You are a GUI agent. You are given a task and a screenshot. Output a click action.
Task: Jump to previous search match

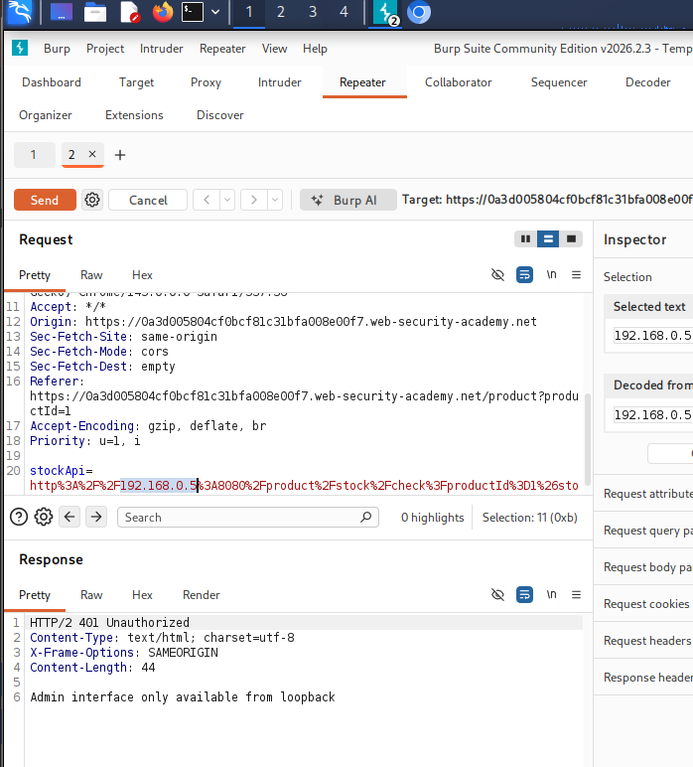[69, 517]
